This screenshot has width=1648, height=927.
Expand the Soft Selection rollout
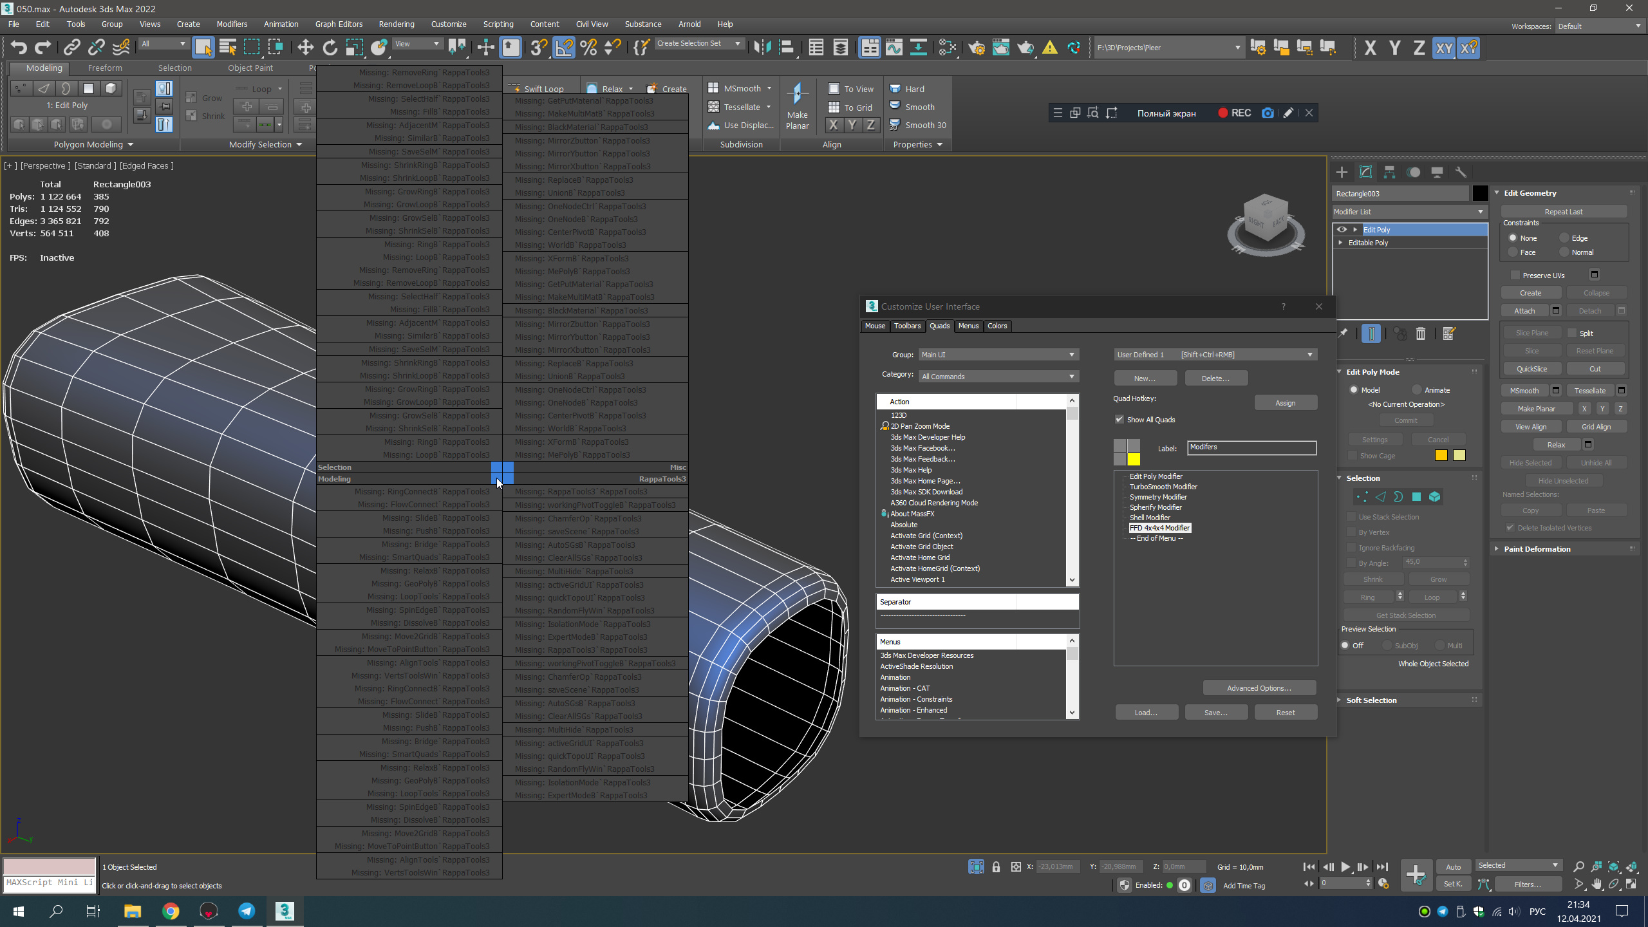(1371, 700)
